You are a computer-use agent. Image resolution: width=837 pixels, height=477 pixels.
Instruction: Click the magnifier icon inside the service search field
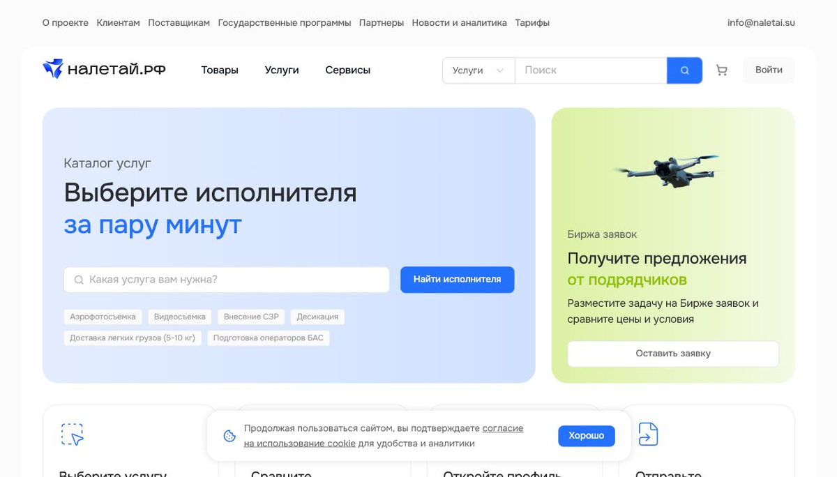point(79,280)
